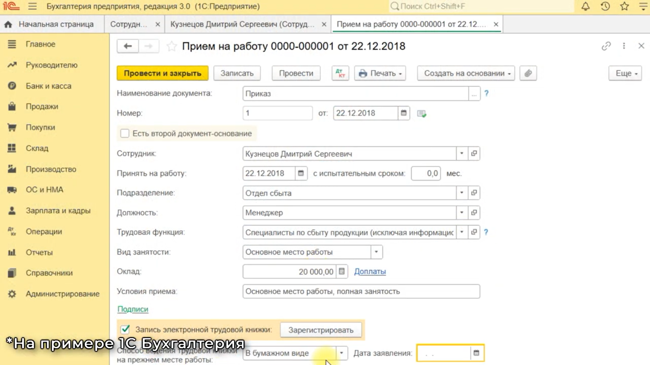This screenshot has height=365, width=650.
Task: Open the employee record via Сотрудник open icon
Action: click(474, 153)
